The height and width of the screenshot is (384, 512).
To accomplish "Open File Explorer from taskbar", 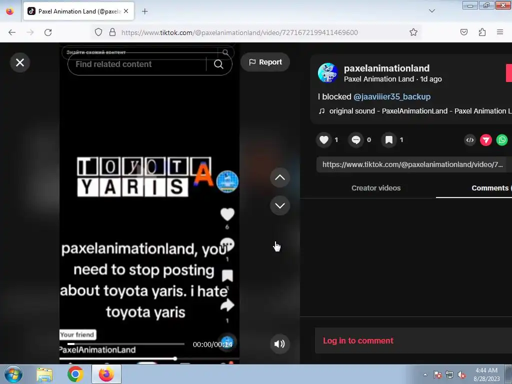I will pyautogui.click(x=44, y=374).
